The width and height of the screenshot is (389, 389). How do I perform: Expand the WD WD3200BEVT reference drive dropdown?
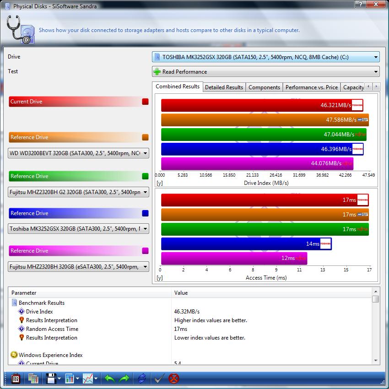click(78, 153)
